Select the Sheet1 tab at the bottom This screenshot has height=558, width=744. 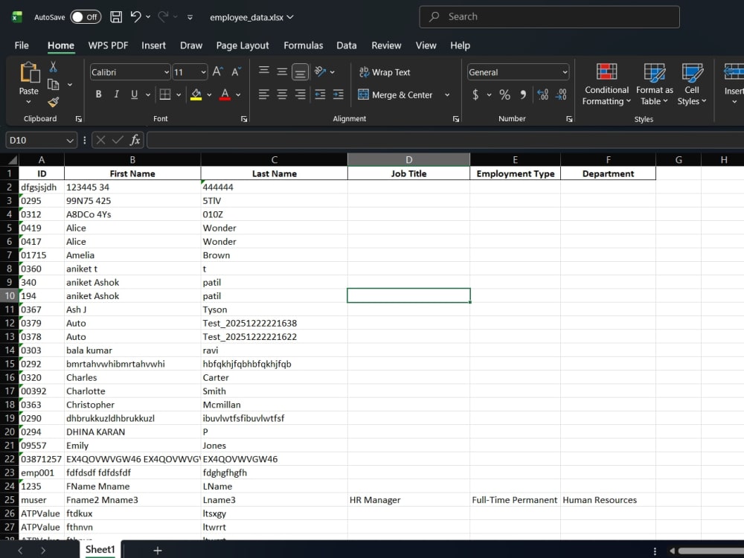pos(99,549)
